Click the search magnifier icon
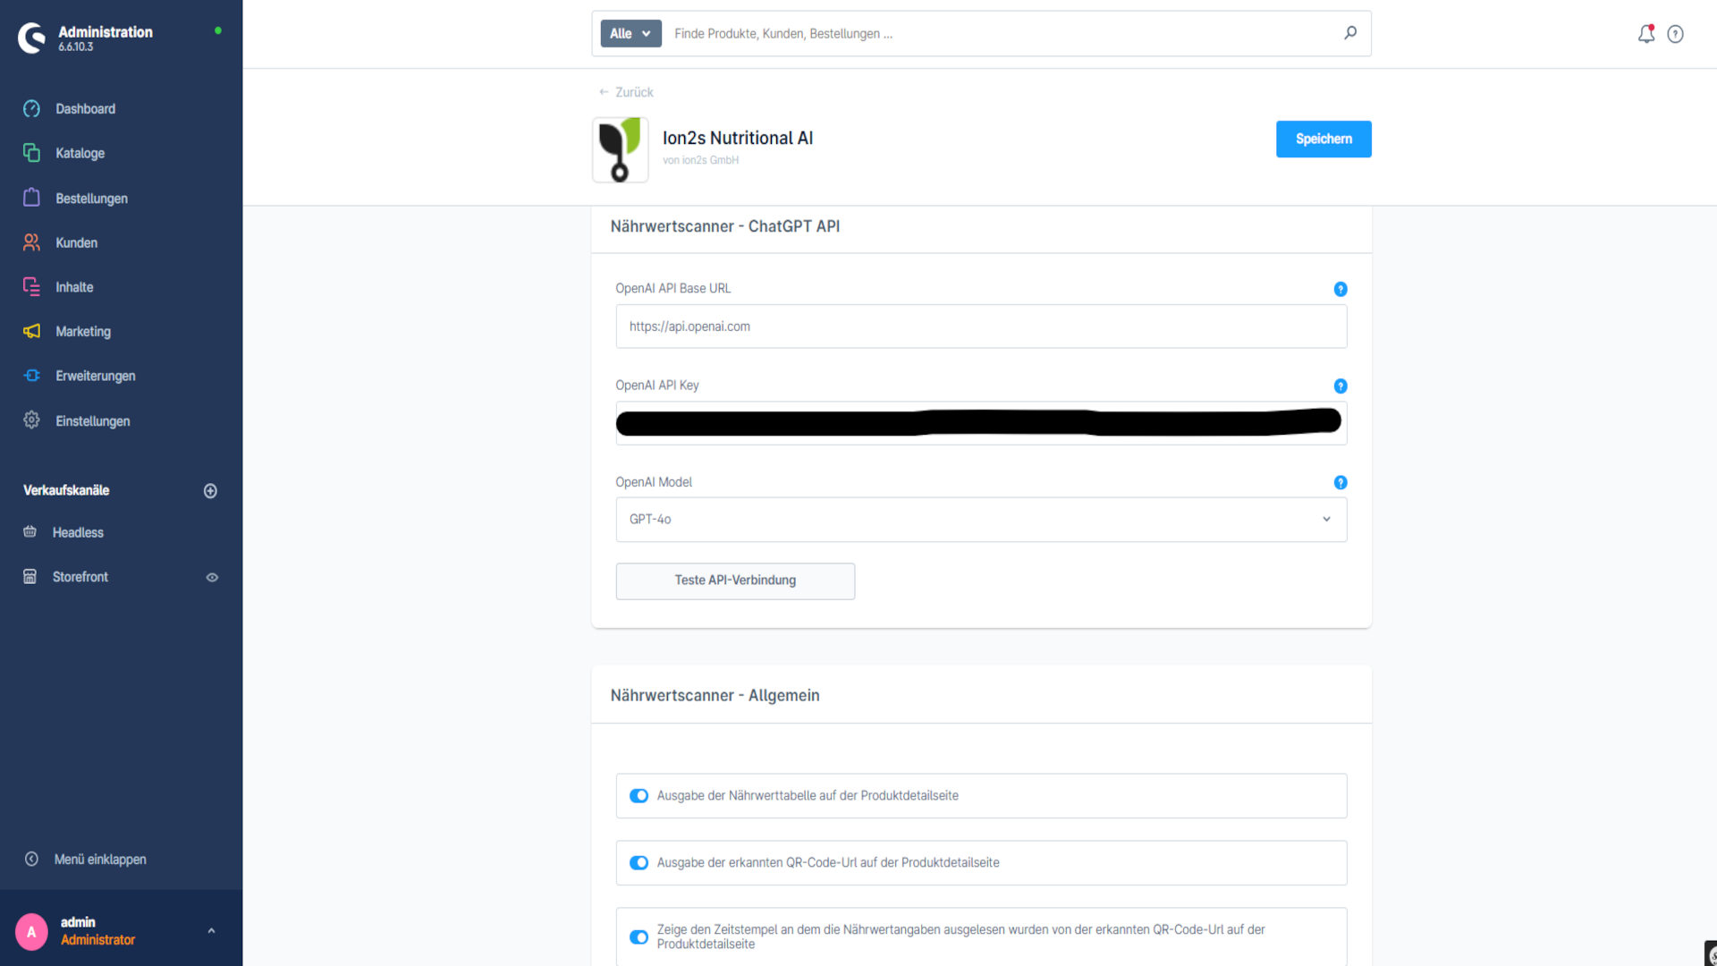The height and width of the screenshot is (966, 1717). (1350, 33)
